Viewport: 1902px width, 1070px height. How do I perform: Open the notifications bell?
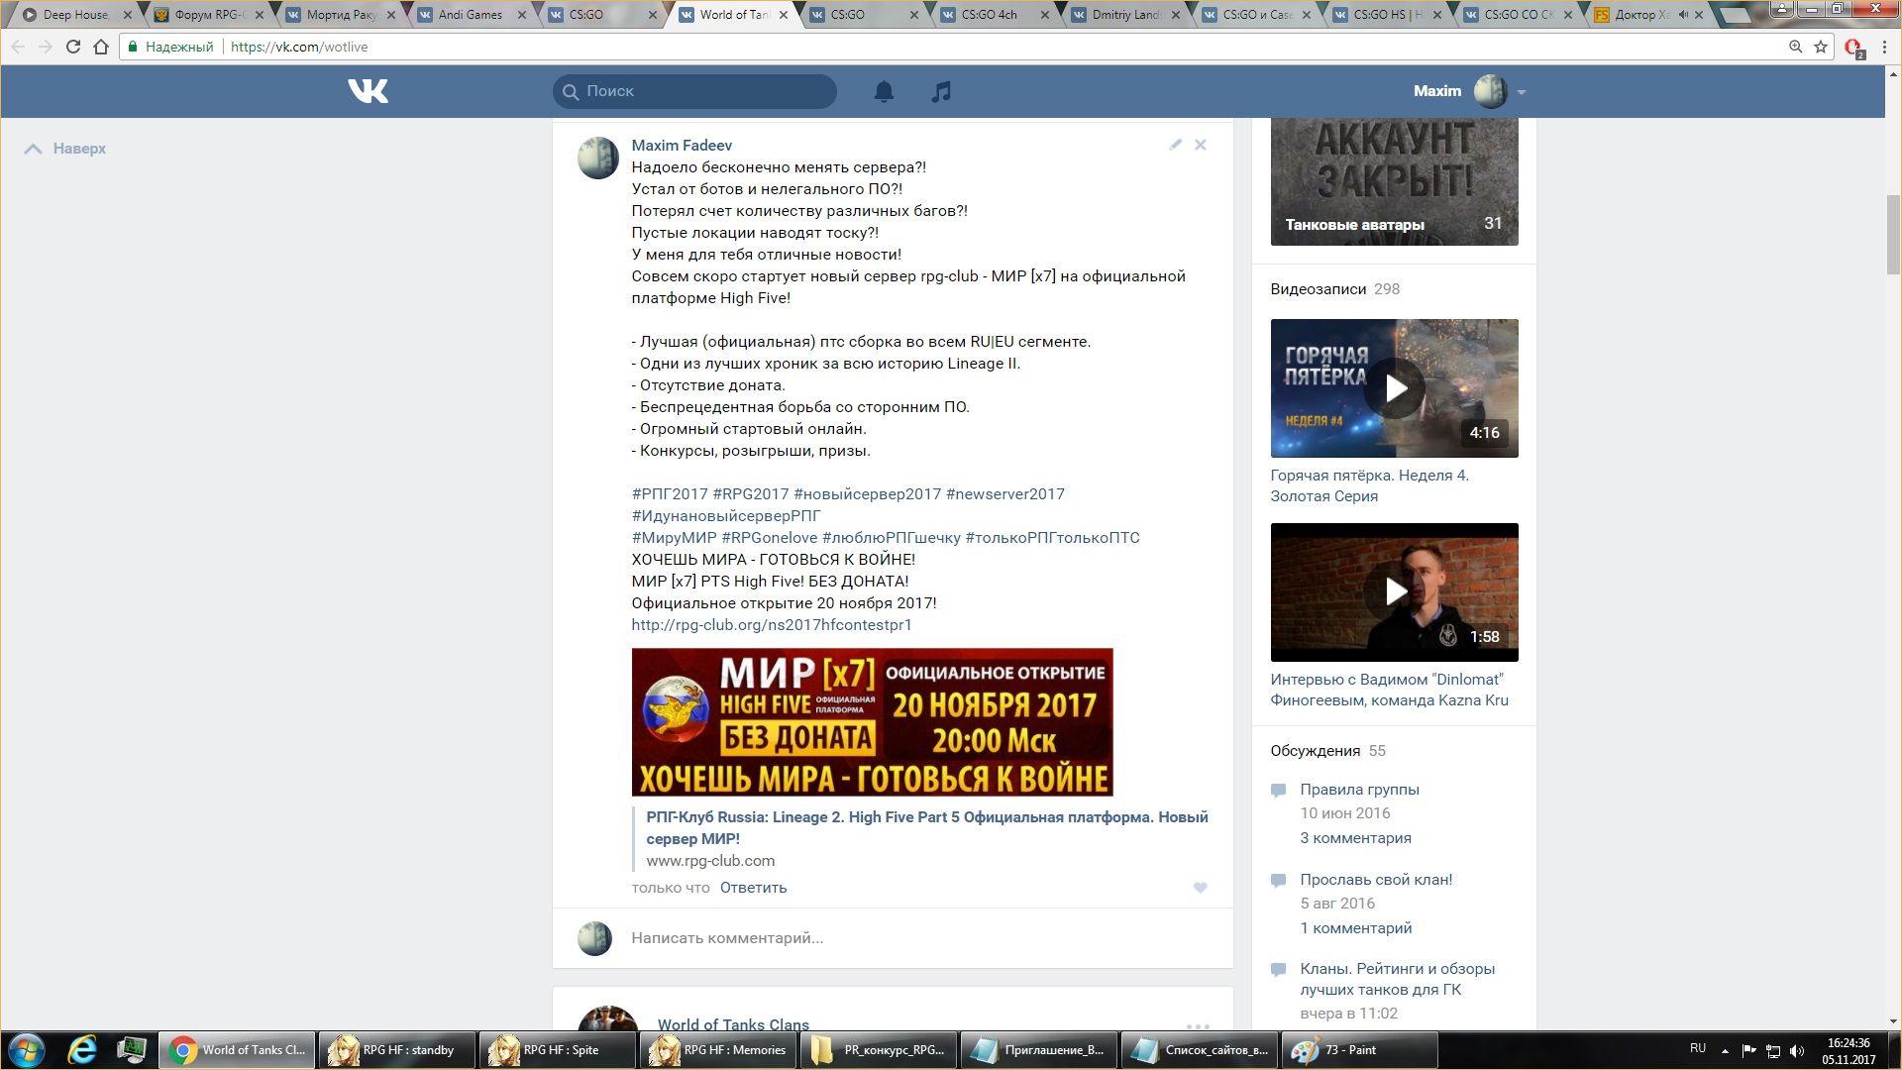click(884, 91)
